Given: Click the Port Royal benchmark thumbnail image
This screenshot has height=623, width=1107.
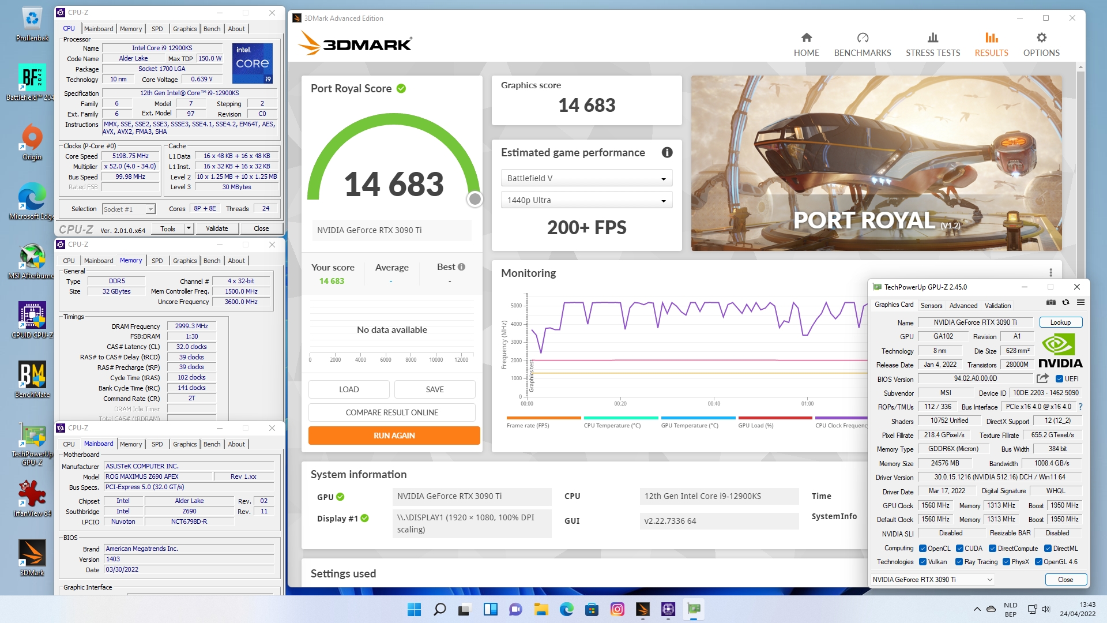Looking at the screenshot, I should pos(876,163).
